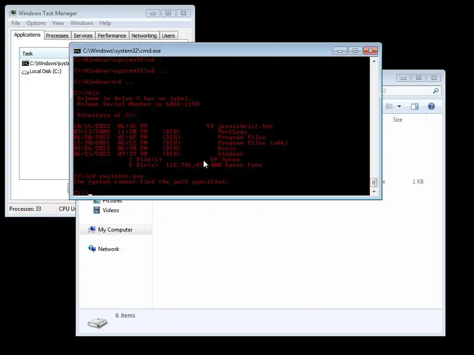474x355 pixels.
Task: Switch to the Networking tab
Action: click(x=144, y=36)
